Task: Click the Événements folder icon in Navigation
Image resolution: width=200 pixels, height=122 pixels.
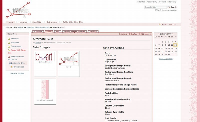Action: tap(9, 46)
